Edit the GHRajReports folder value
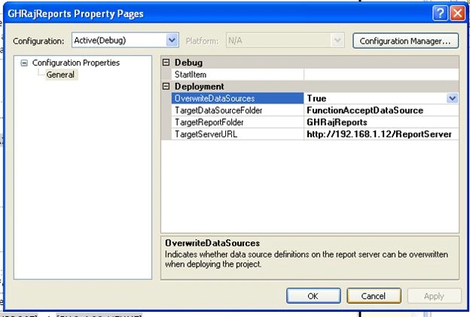The image size is (470, 317). pos(381,122)
